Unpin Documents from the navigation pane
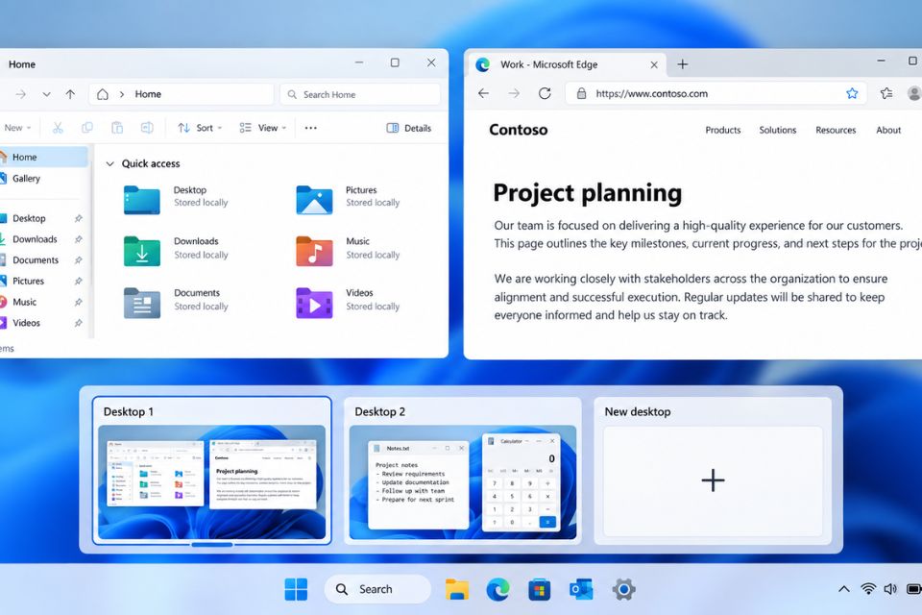 click(x=78, y=260)
